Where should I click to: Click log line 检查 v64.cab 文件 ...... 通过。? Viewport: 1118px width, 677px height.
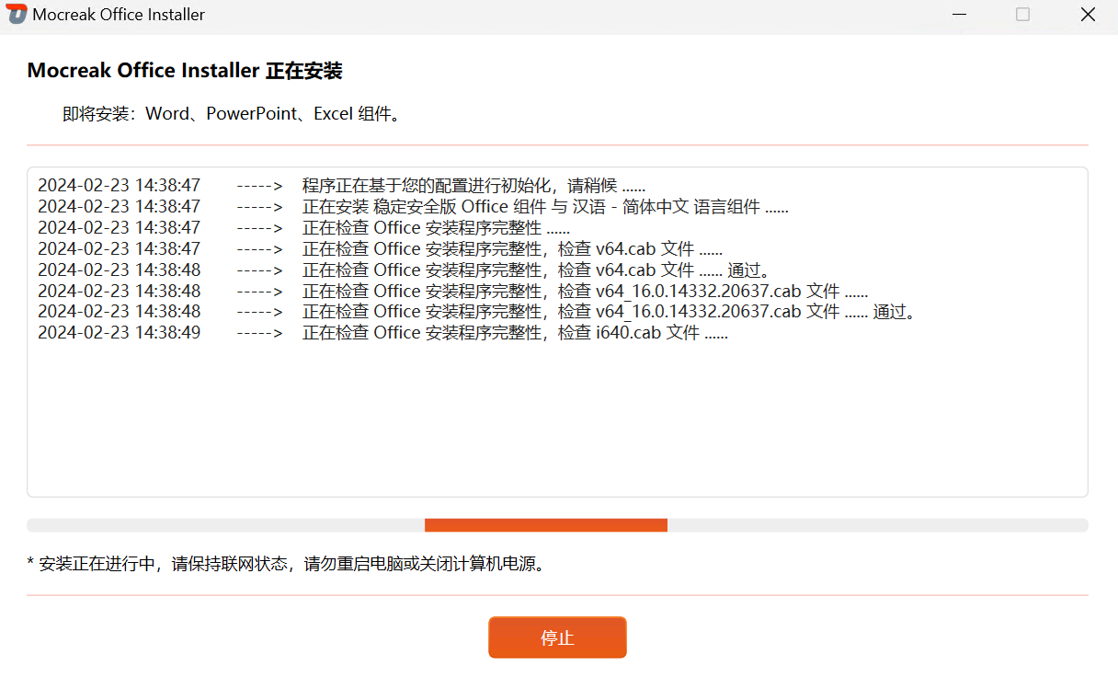coord(403,270)
